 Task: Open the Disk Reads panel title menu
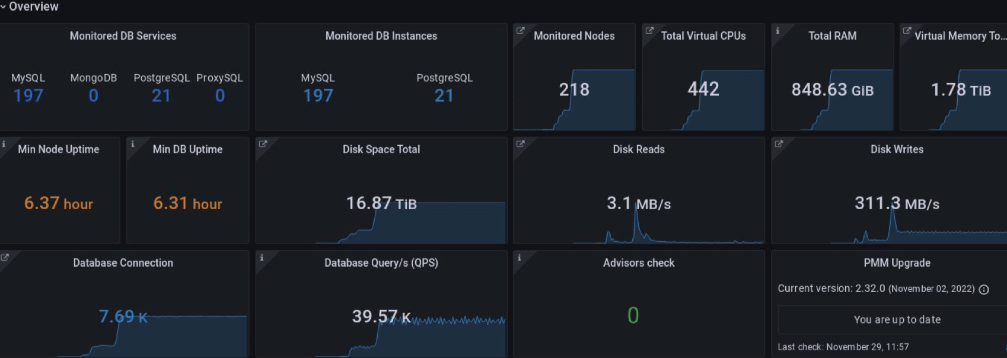pyautogui.click(x=639, y=149)
